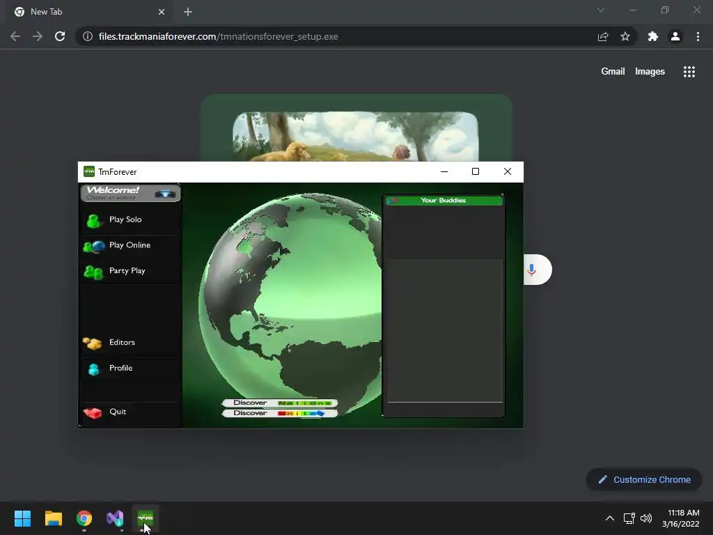Open a new Chrome tab
The width and height of the screenshot is (713, 535).
[x=188, y=12]
